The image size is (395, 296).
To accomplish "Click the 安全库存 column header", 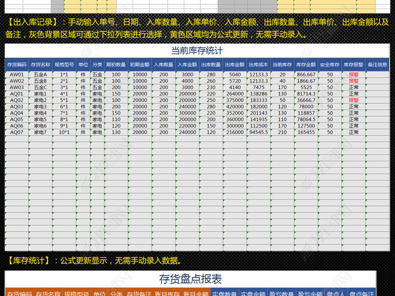I will coord(330,65).
